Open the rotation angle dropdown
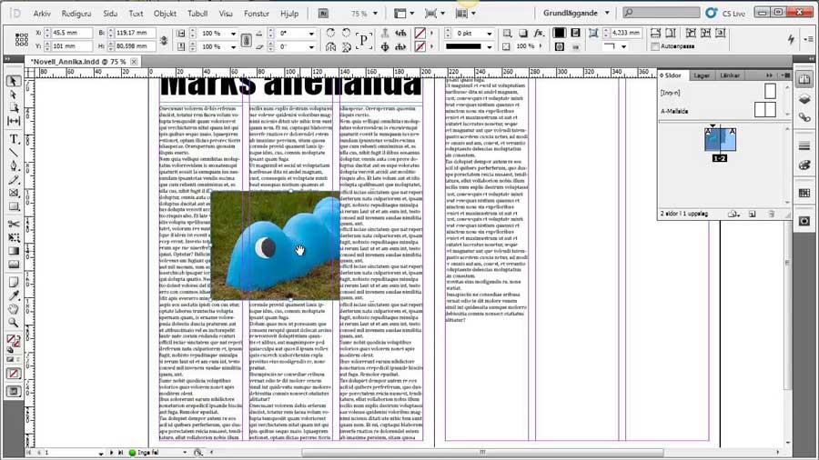Screen dimensions: 819x460 pos(312,33)
